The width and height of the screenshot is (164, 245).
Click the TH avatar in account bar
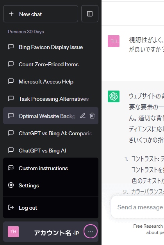13,232
